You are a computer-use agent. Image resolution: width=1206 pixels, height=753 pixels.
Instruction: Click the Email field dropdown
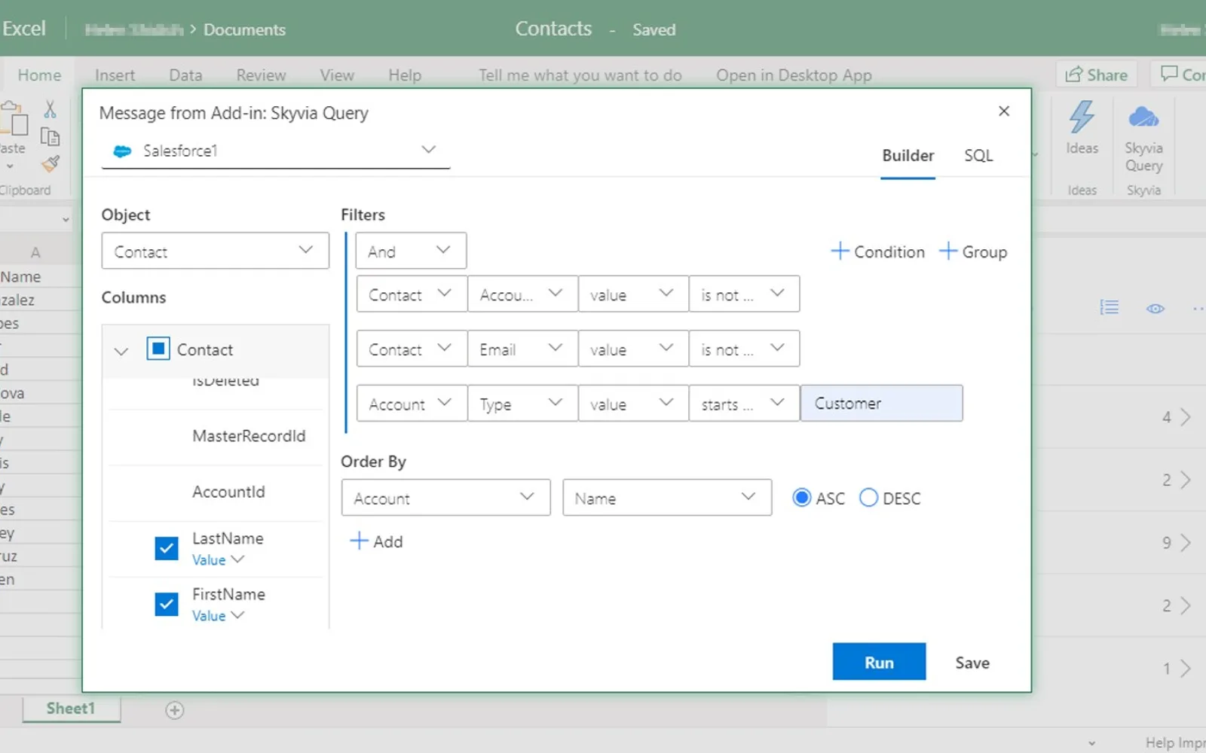coord(522,349)
